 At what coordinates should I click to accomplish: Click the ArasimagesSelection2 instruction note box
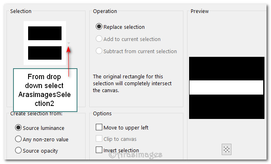pos(45,90)
